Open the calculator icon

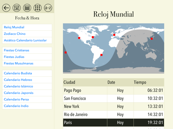(x=27, y=8)
